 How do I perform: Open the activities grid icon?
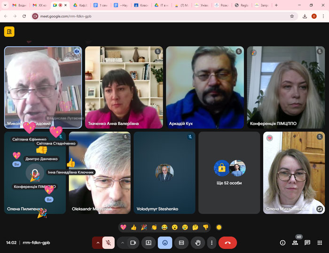click(x=320, y=243)
